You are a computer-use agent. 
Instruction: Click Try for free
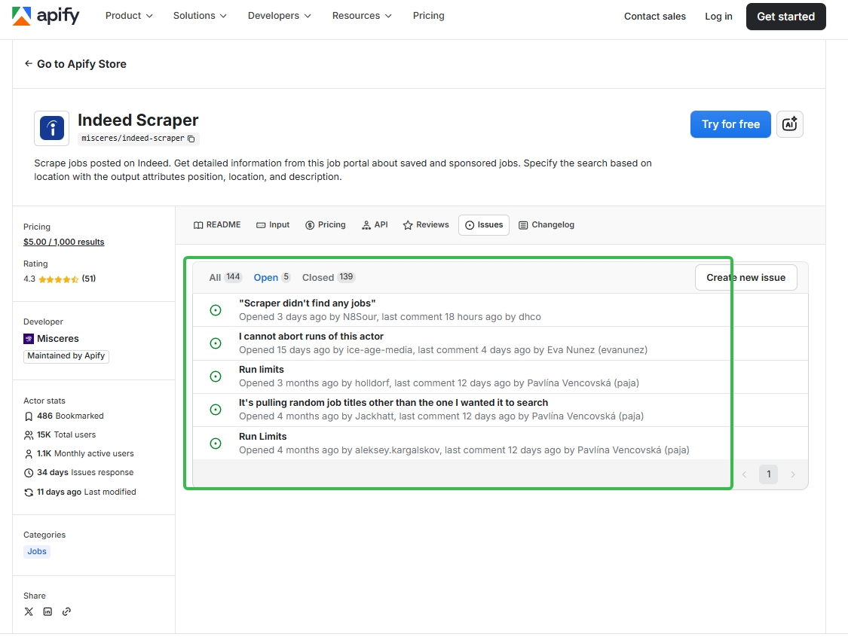[730, 124]
